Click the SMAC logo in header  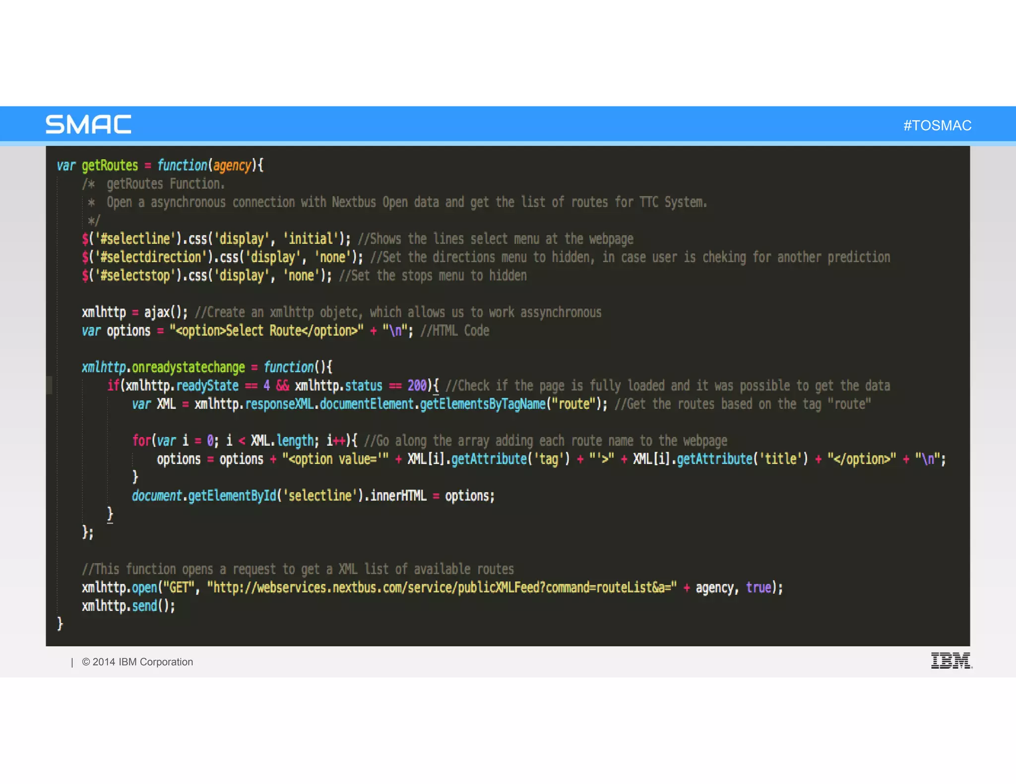point(88,124)
